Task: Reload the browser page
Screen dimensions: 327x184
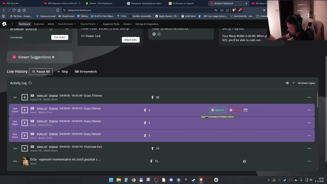Action: (x=14, y=10)
